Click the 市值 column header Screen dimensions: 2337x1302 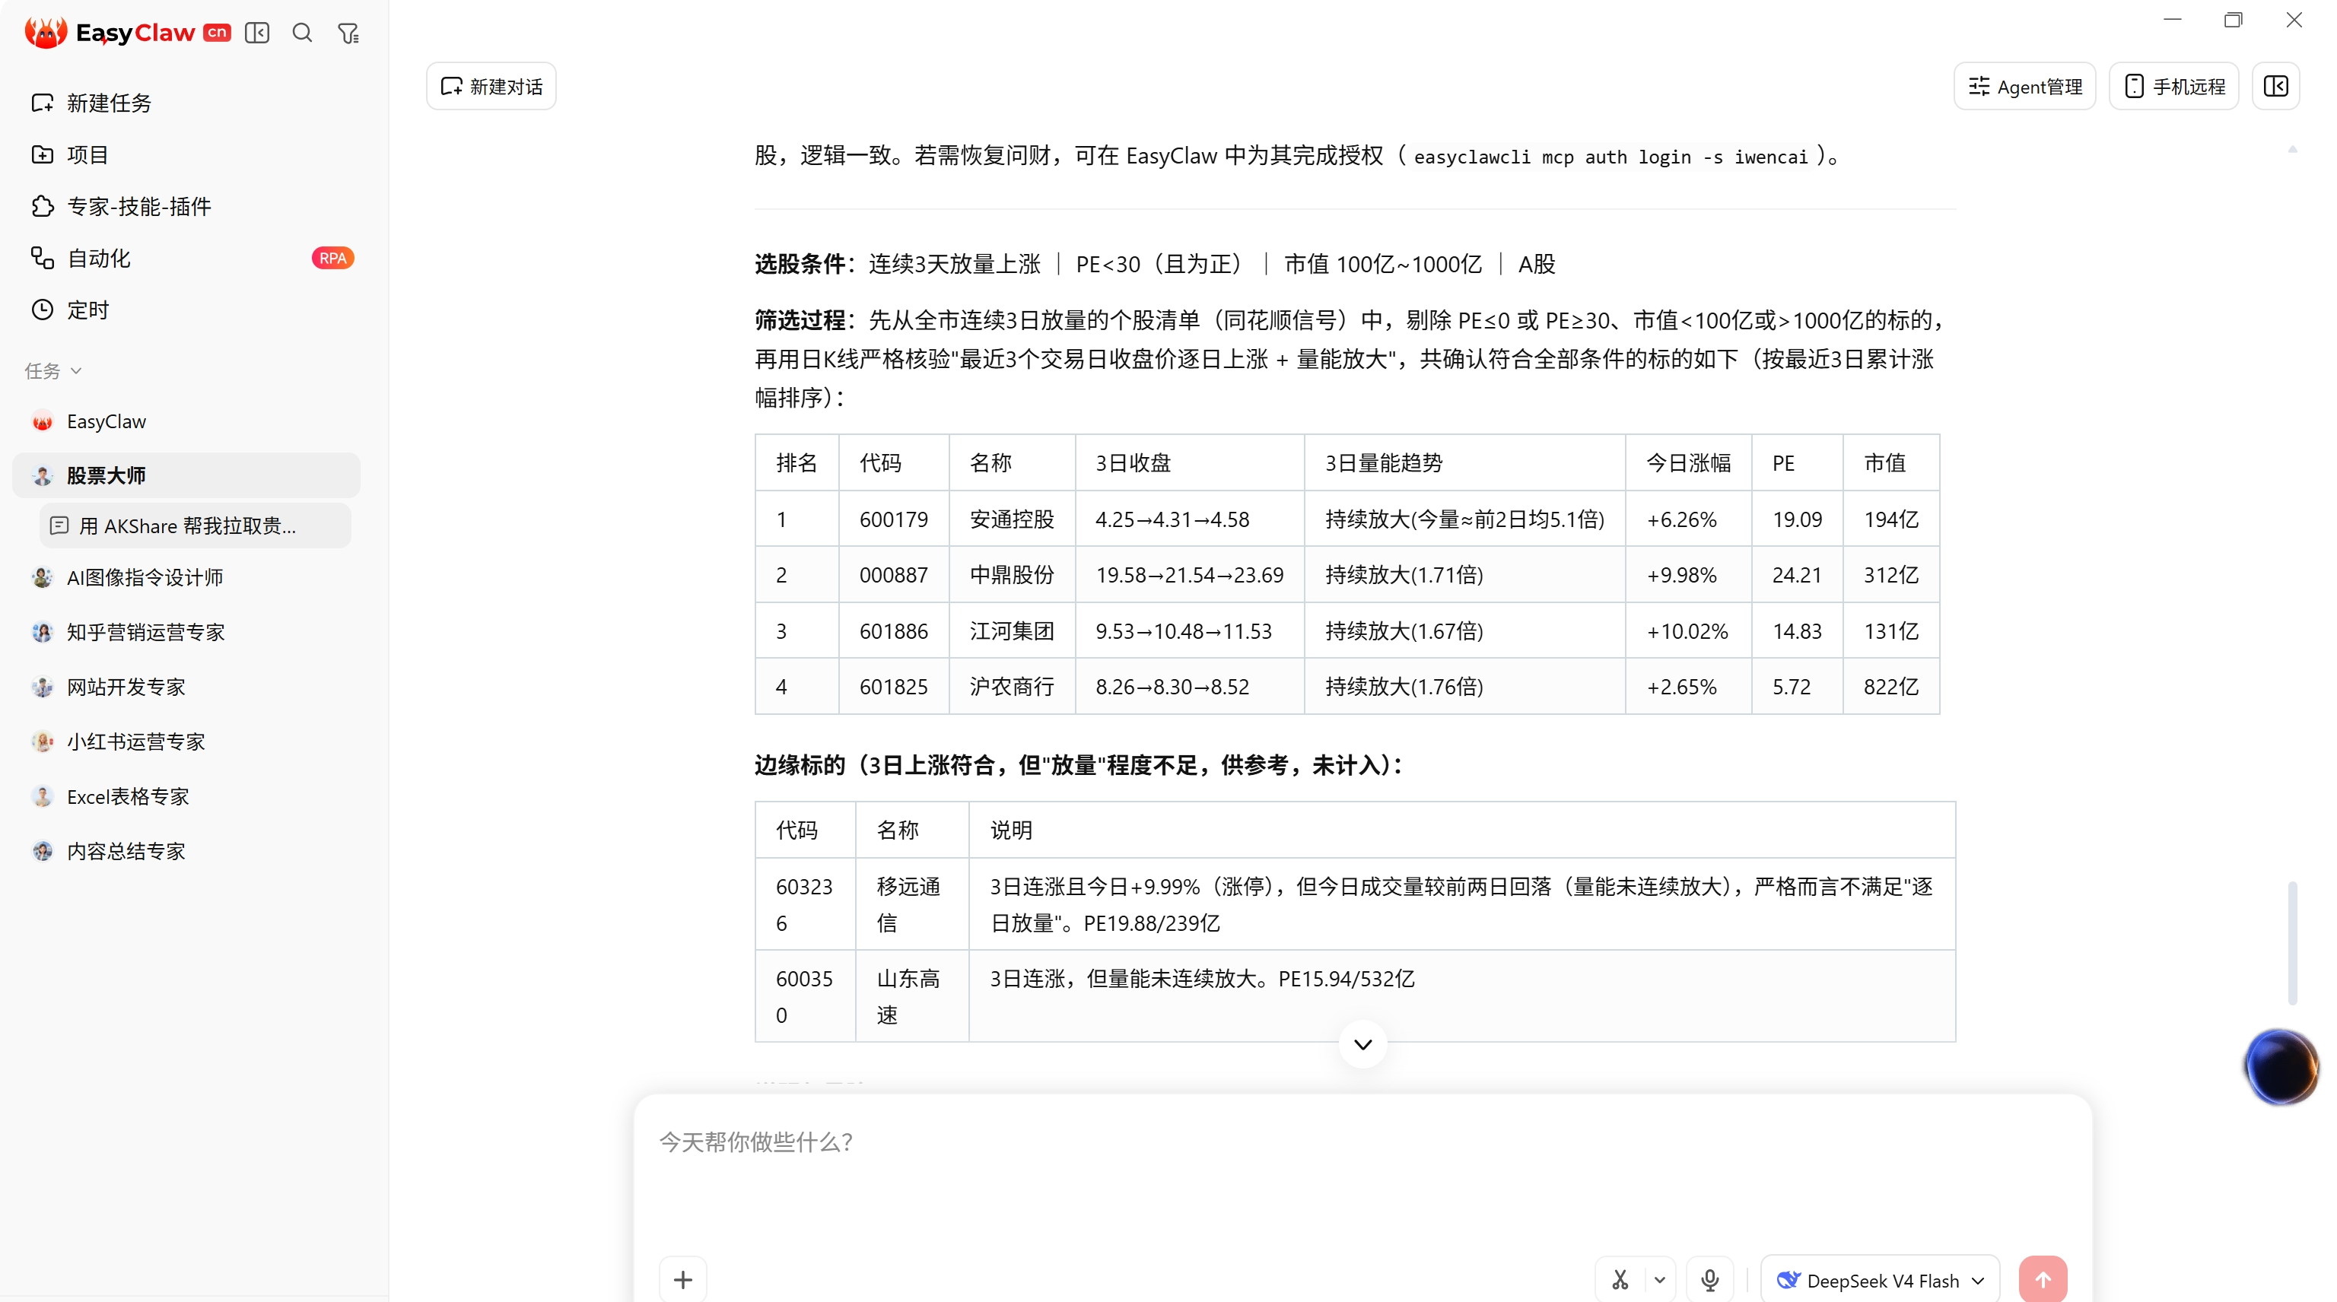click(x=1890, y=463)
